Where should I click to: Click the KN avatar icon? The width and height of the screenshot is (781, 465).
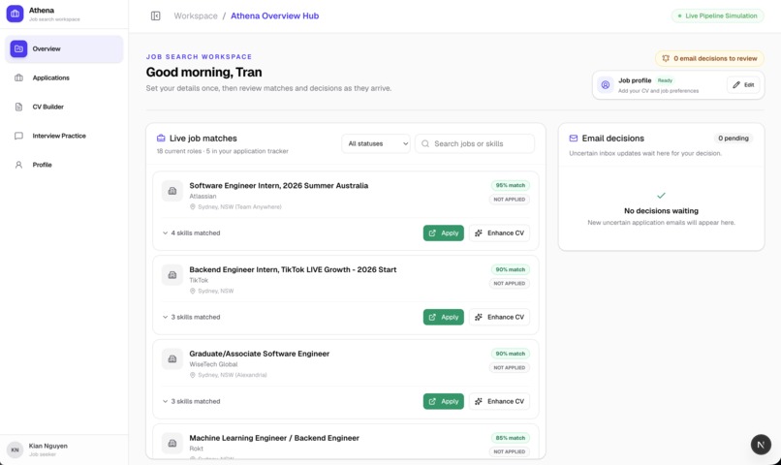tap(15, 449)
